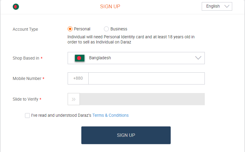Open the English language selector
The image size is (245, 152).
tap(217, 6)
